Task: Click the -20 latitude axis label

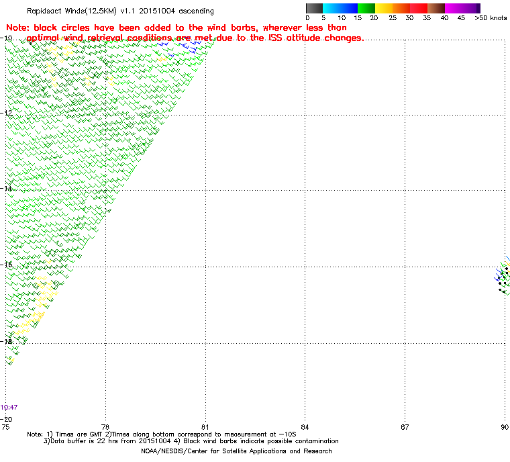Action: (x=7, y=419)
